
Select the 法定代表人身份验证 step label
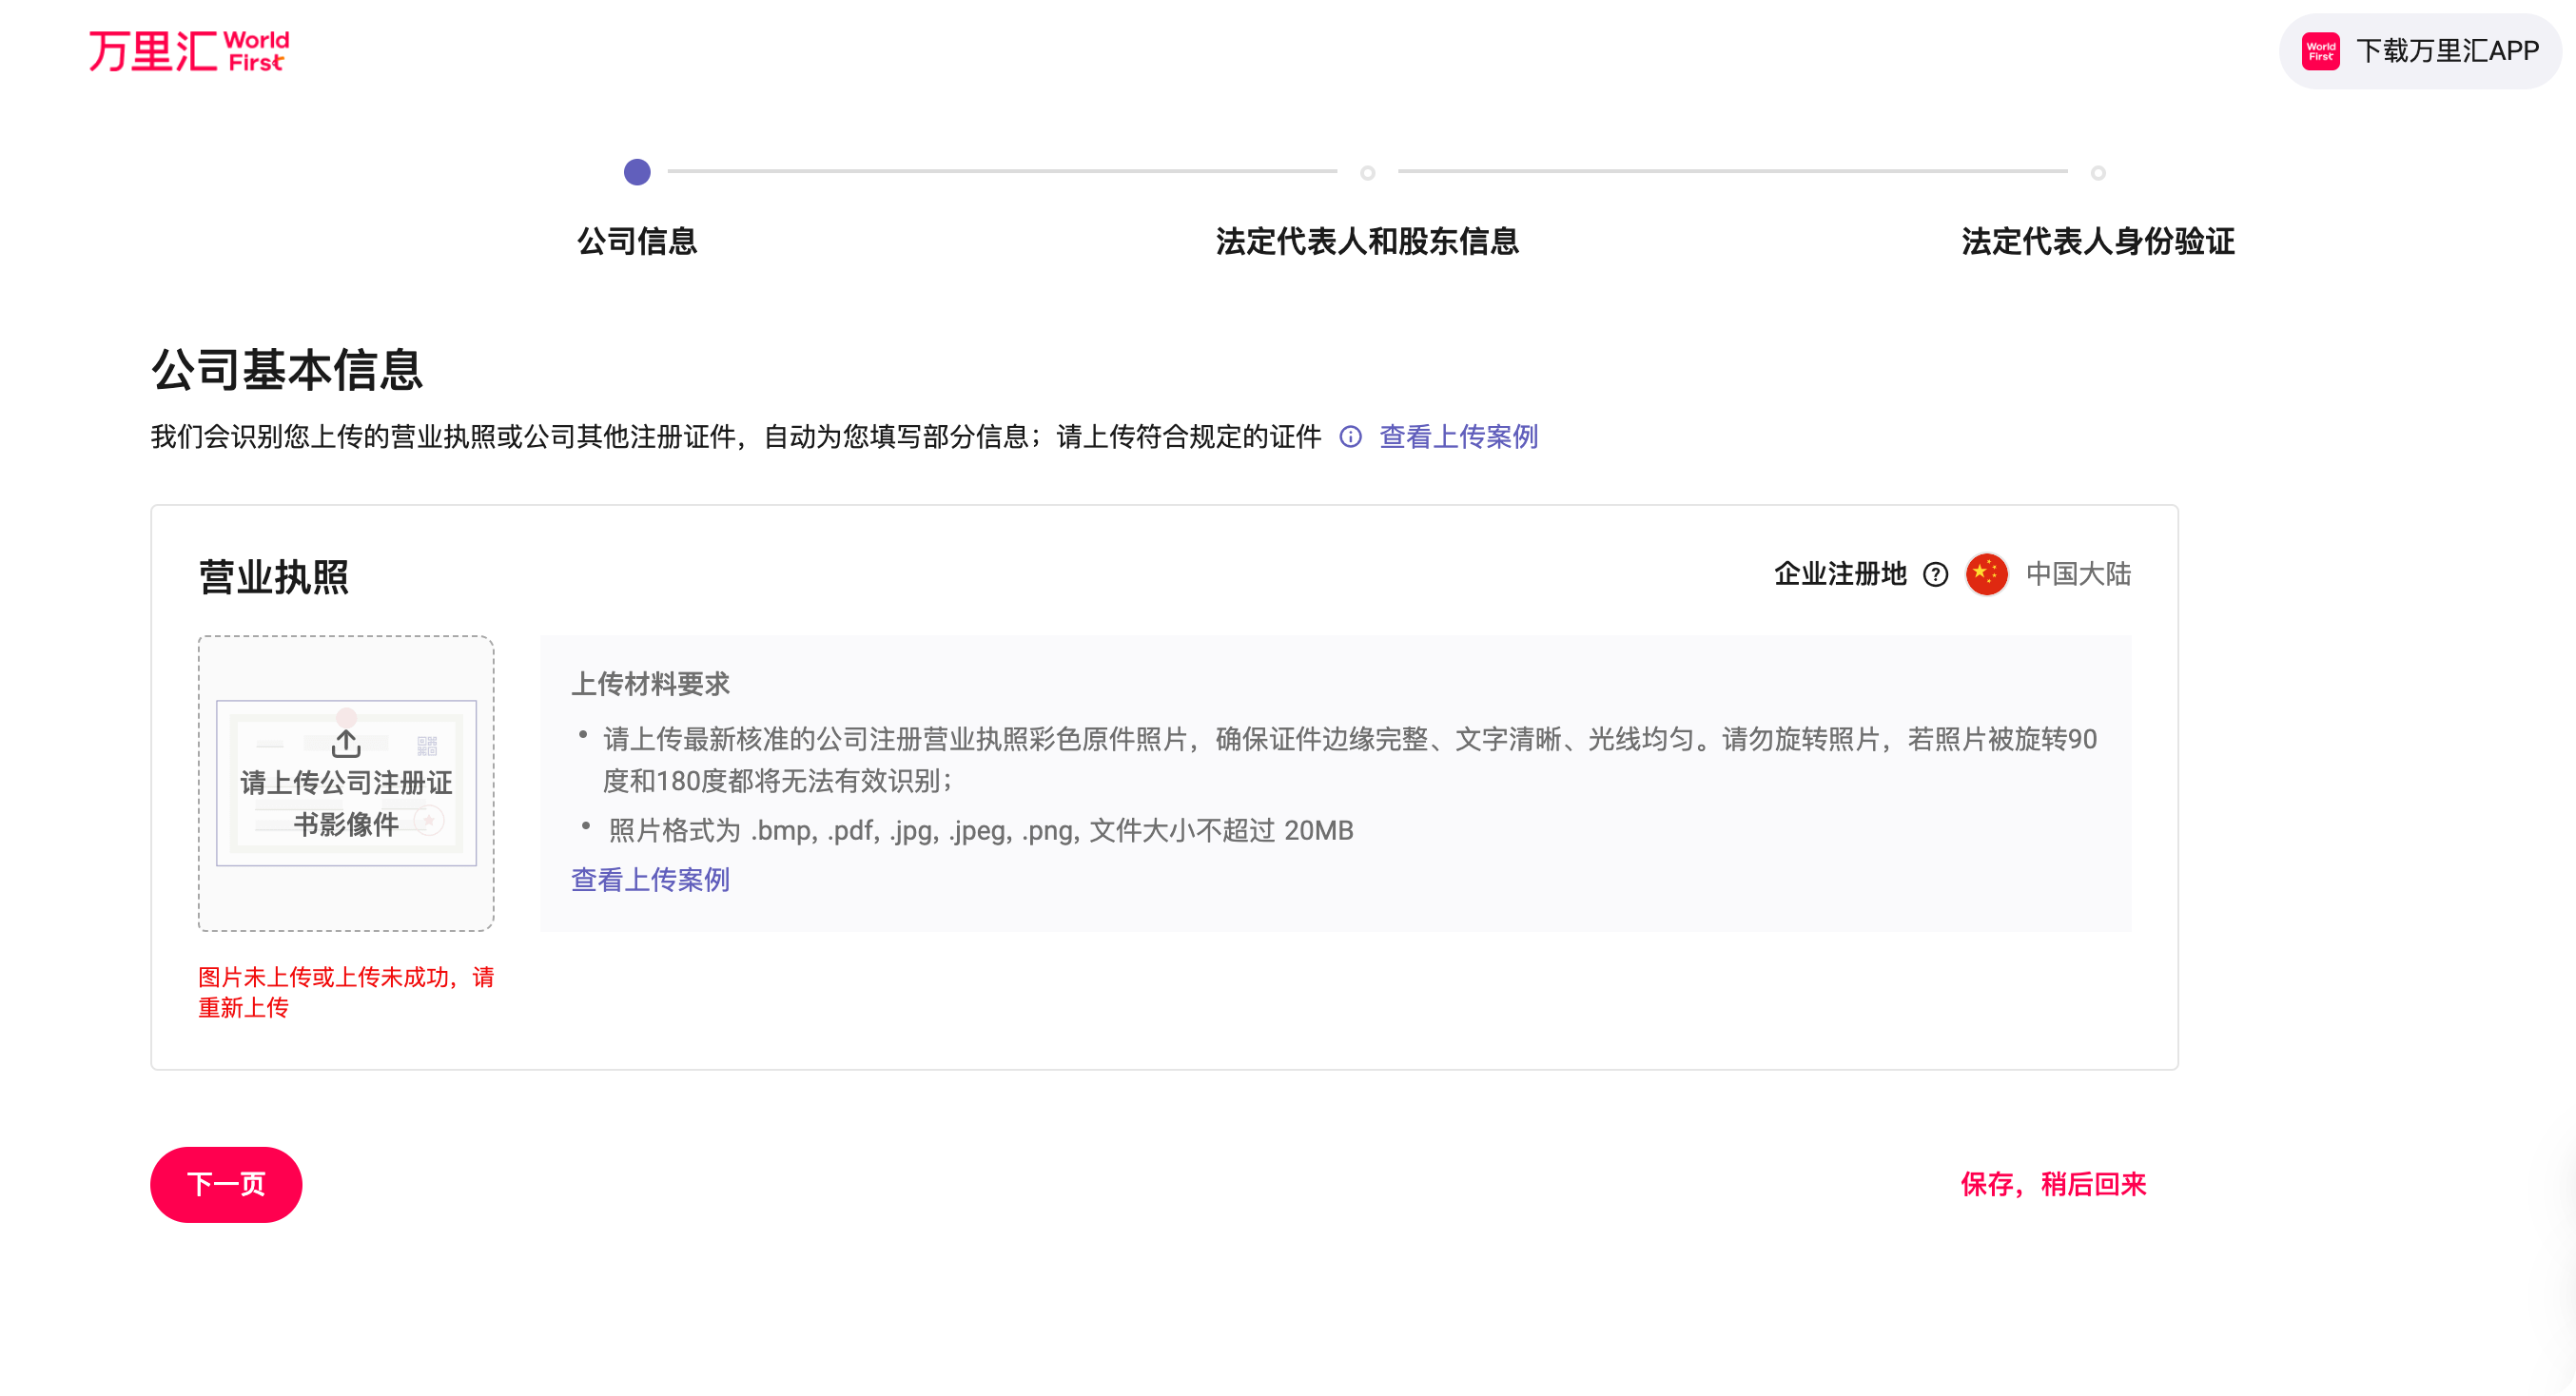point(2098,241)
